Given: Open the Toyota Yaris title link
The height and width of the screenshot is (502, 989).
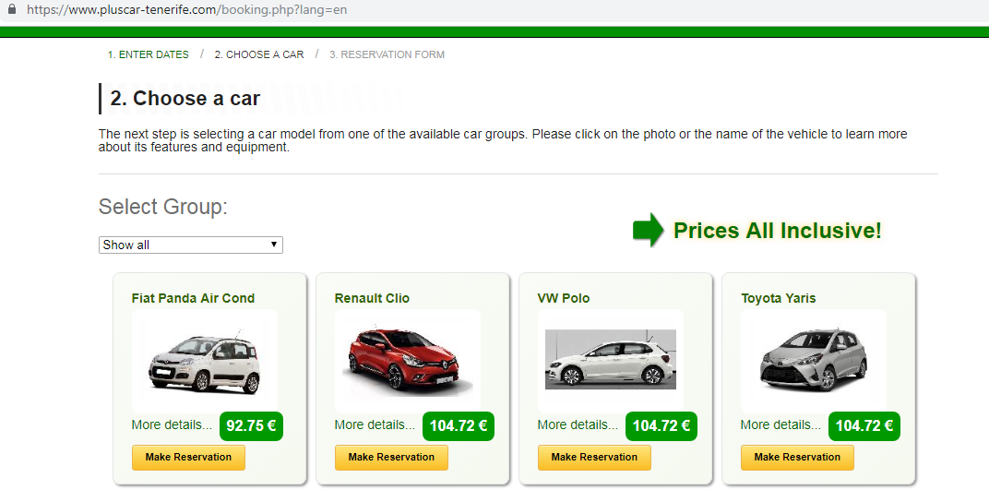Looking at the screenshot, I should [779, 298].
